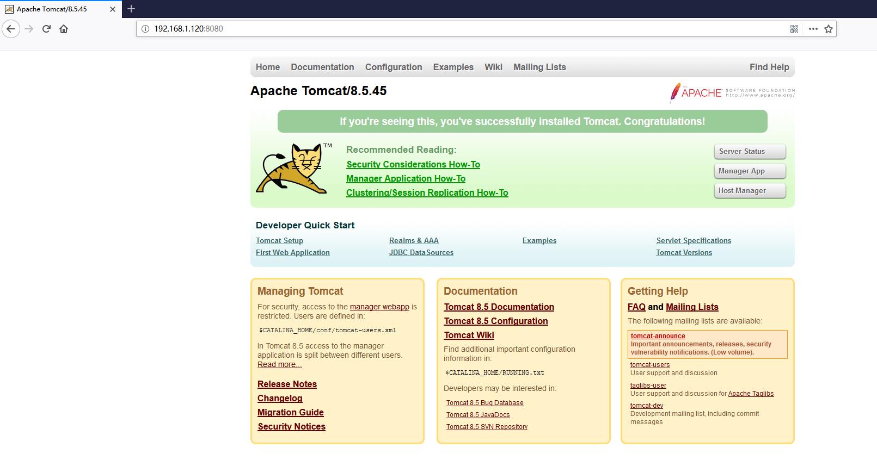Click the Tomcat favicon on the tab
The height and width of the screenshot is (460, 877).
click(x=9, y=9)
